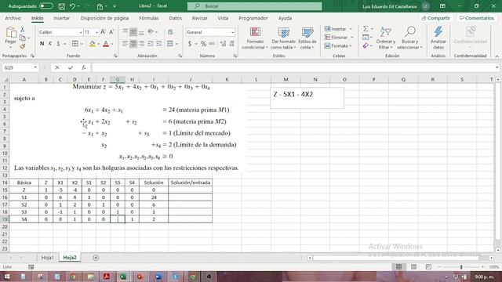The height and width of the screenshot is (282, 502).
Task: Click the zoom slider in status bar
Action: click(461, 267)
